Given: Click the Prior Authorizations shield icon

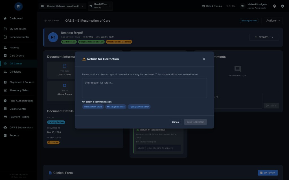Looking at the screenshot, I should coord(5,101).
